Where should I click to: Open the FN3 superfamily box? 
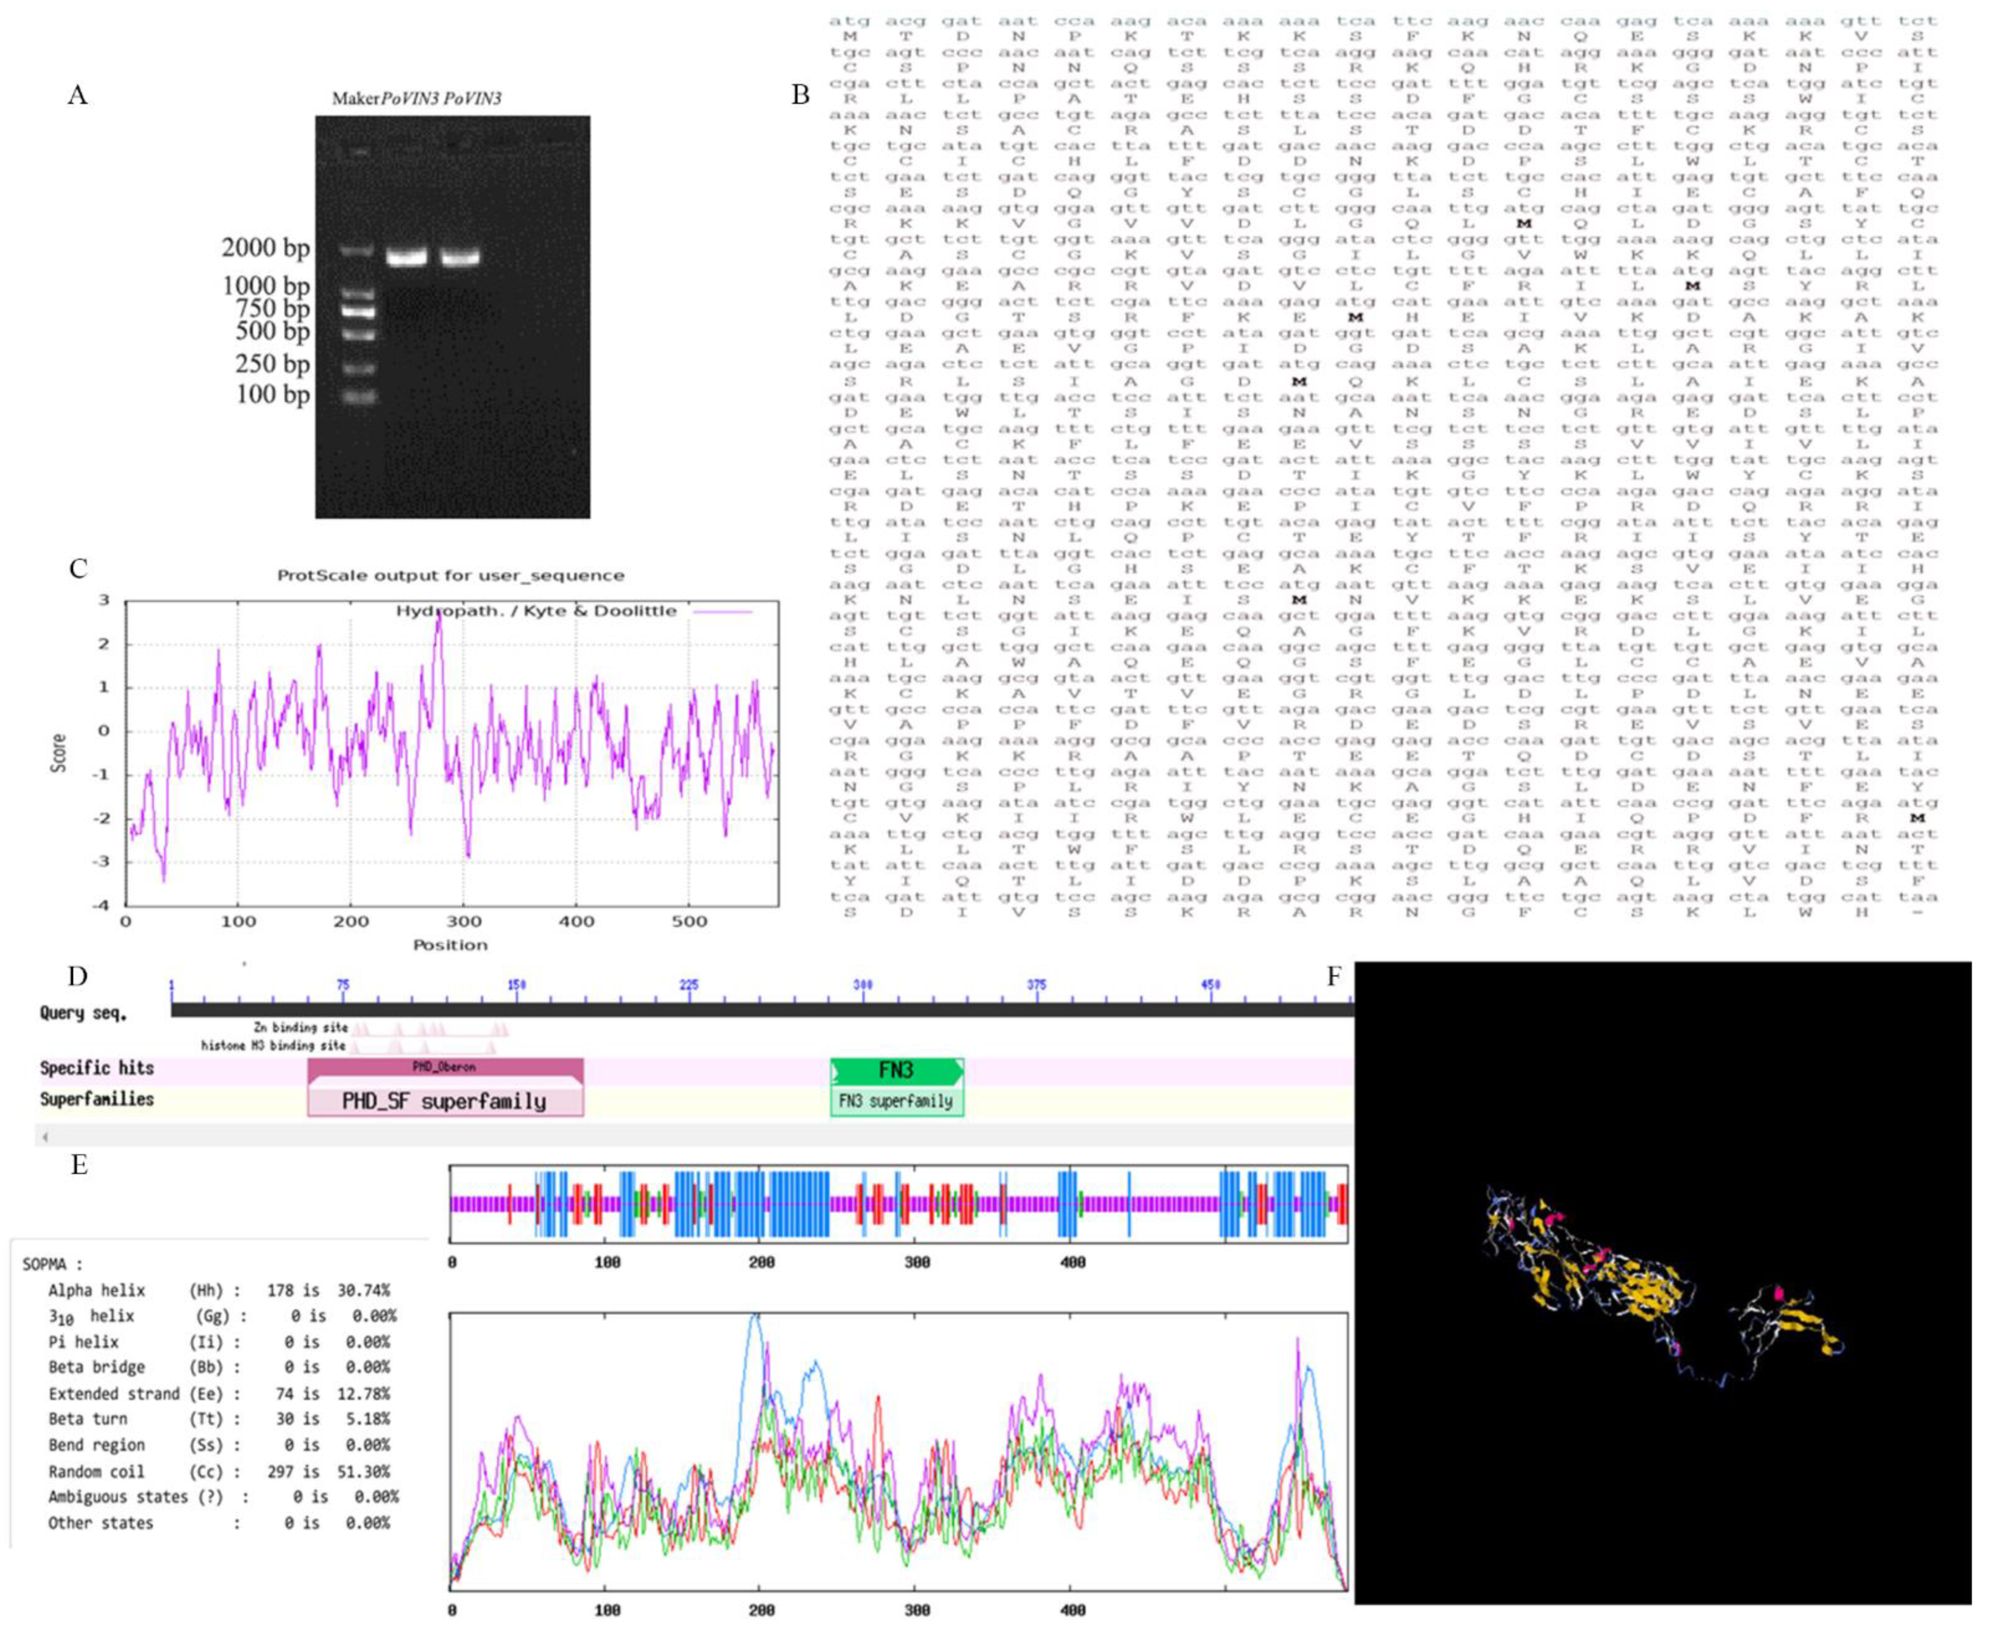[x=896, y=1101]
